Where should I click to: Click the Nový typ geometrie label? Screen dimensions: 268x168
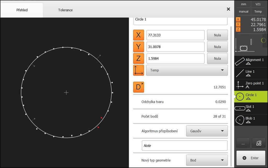point(156,160)
